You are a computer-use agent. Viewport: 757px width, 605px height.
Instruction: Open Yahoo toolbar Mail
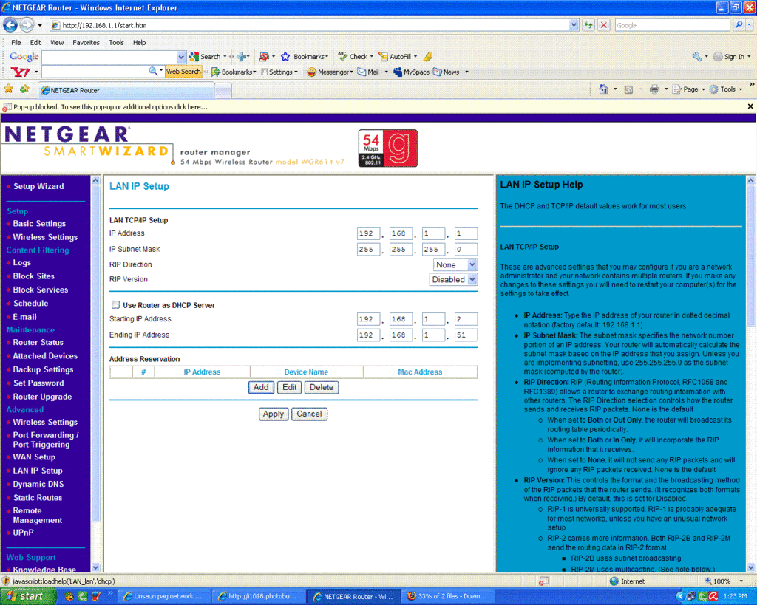tap(368, 72)
